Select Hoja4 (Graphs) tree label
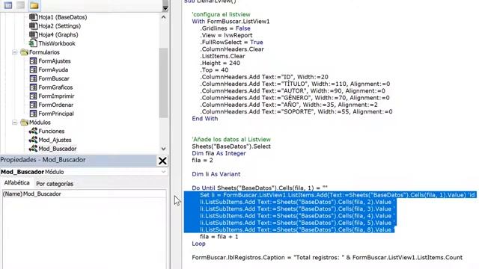Viewport: 479px width, 269px height. [58, 34]
